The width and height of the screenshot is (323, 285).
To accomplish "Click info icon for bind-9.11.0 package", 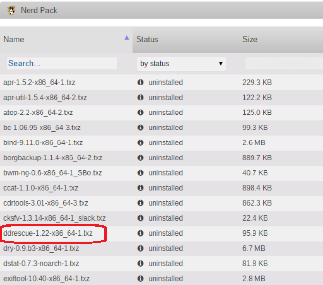I will [140, 142].
